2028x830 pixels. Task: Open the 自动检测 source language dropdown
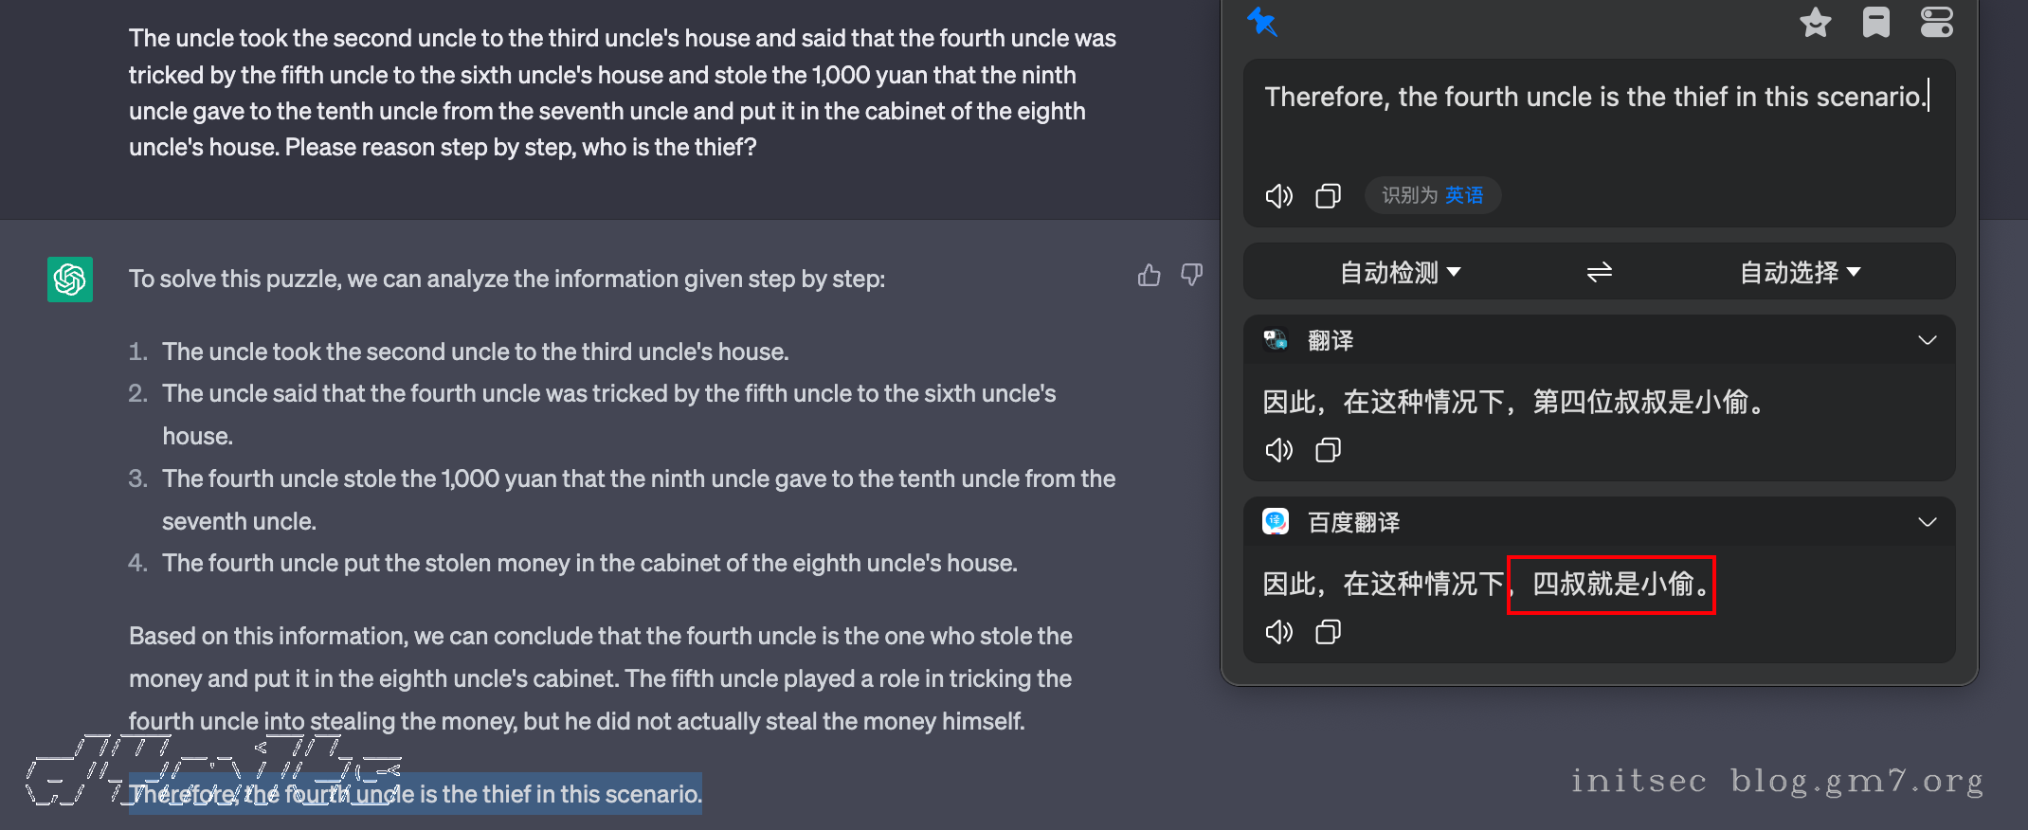1400,273
